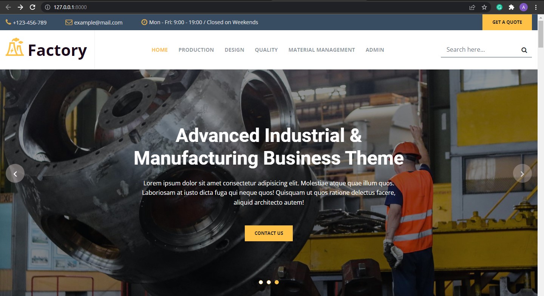Open the DESIGN menu item

pyautogui.click(x=234, y=50)
